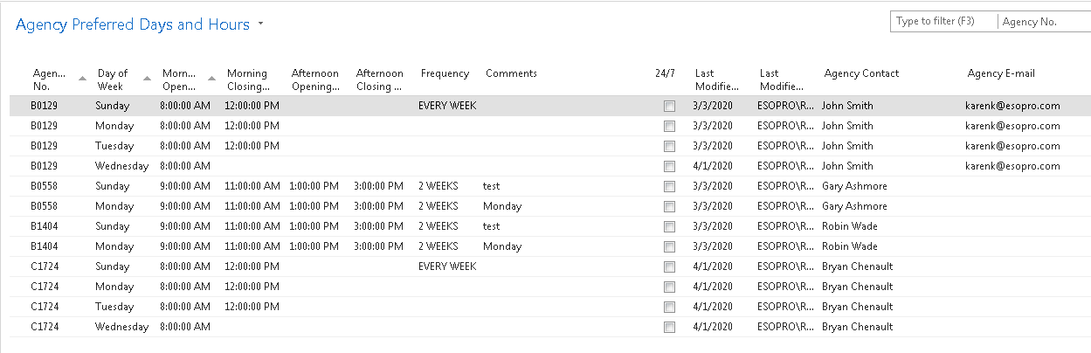Screen dimensions: 1091x353
Task: Click the Agency Contact column header
Action: pos(861,73)
